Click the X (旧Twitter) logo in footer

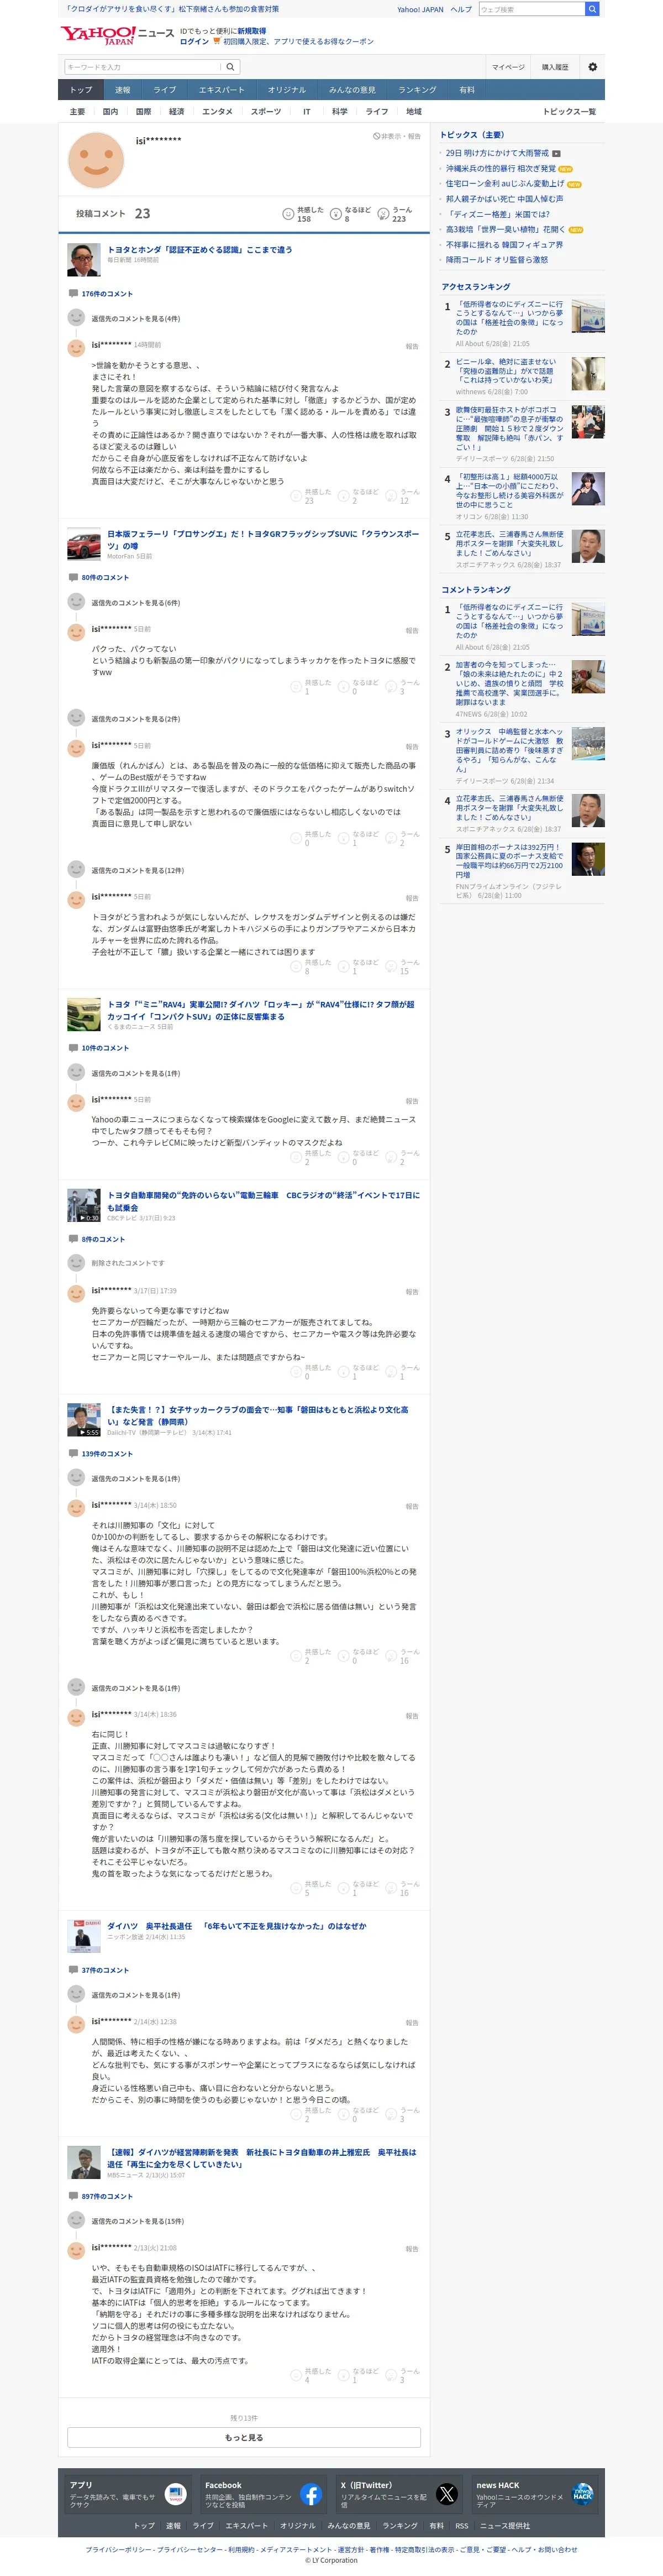click(x=446, y=2495)
